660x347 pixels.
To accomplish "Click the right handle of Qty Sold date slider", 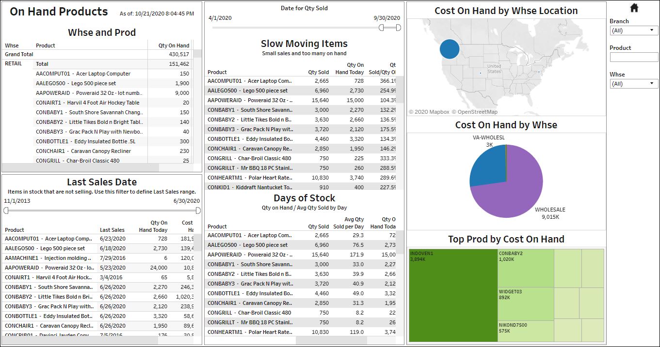I will click(398, 28).
